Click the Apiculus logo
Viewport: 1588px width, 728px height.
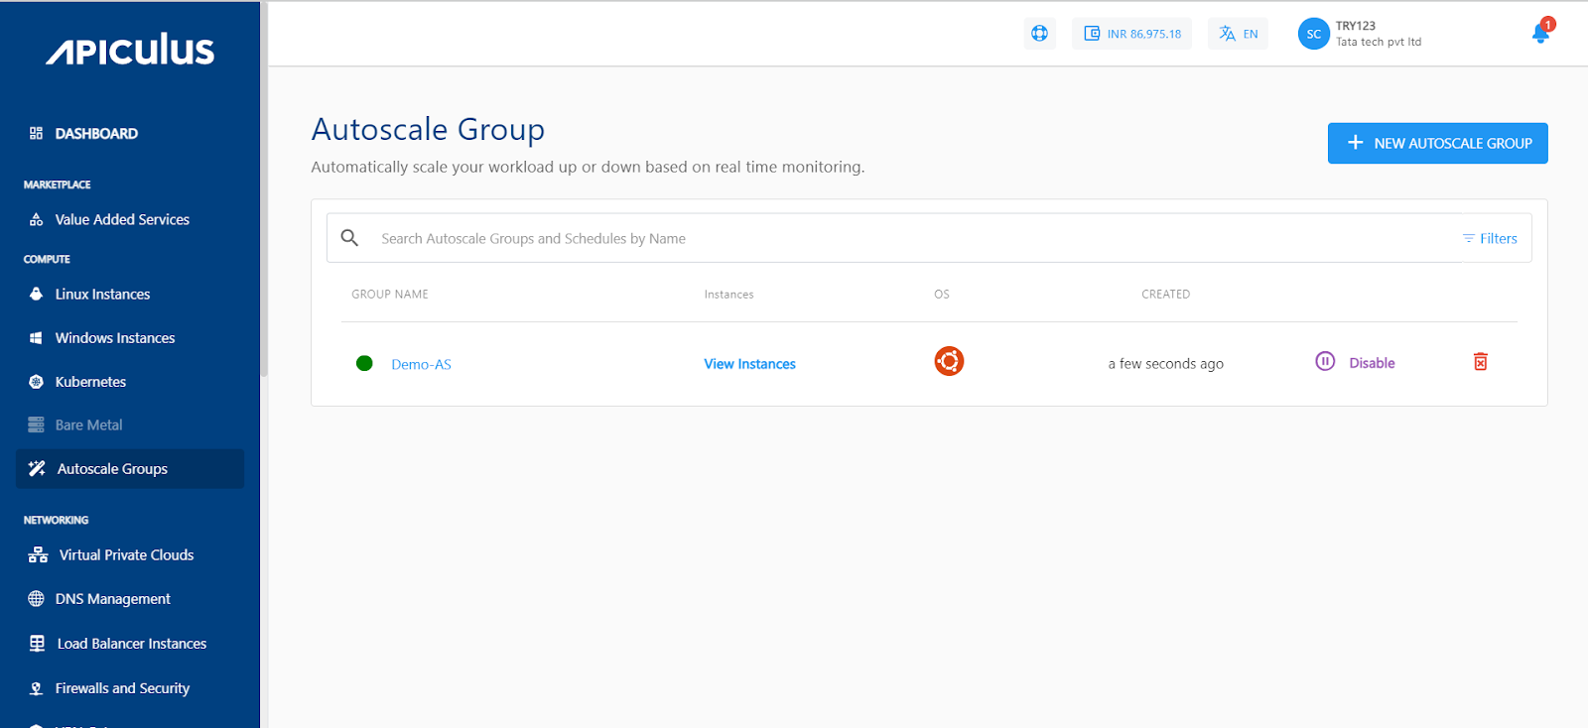130,51
